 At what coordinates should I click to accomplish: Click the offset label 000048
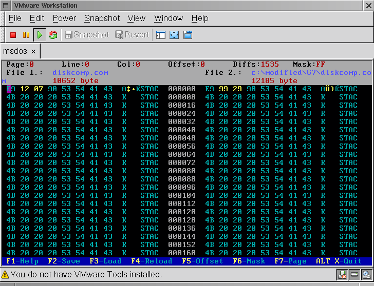182,138
